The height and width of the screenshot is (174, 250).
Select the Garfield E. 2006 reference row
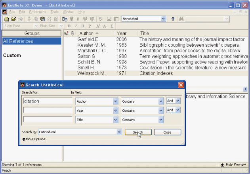pos(156,39)
